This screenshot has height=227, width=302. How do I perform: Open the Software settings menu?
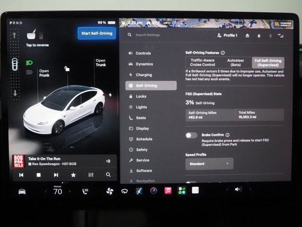144,171
